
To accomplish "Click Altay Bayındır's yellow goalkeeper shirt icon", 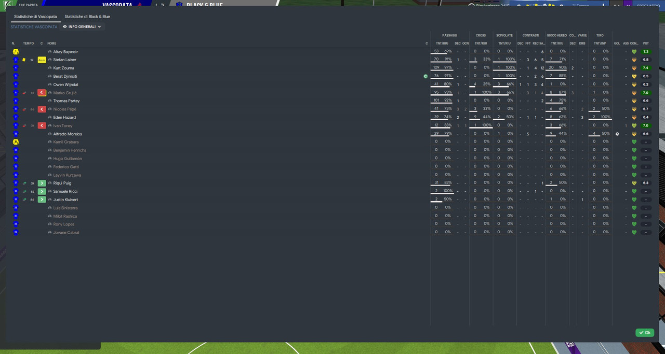I will click(x=16, y=52).
